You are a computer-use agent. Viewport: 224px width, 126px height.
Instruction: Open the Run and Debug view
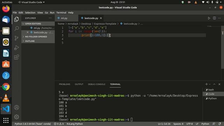[x=16, y=48]
